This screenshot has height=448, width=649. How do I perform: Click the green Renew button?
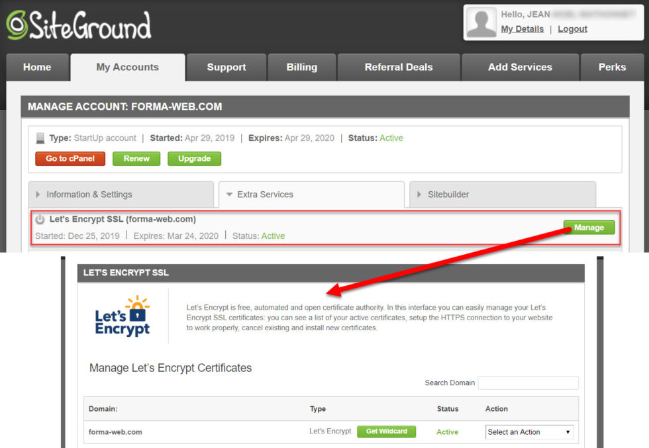[x=136, y=158]
